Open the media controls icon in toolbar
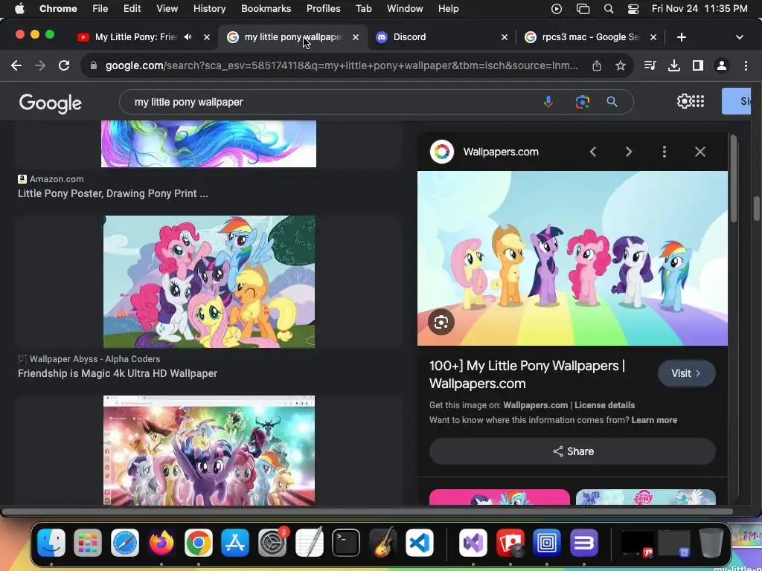This screenshot has width=762, height=571. click(650, 65)
